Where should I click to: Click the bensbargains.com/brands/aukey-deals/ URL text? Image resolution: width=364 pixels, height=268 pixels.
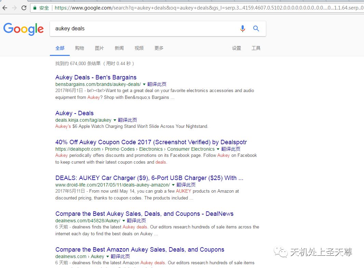98,84
